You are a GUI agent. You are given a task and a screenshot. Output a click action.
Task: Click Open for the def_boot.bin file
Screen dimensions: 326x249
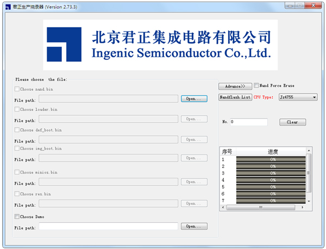[x=194, y=140]
